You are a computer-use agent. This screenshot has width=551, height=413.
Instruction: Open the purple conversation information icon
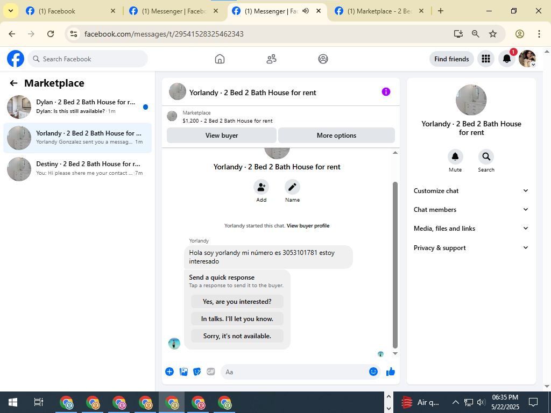click(x=386, y=92)
